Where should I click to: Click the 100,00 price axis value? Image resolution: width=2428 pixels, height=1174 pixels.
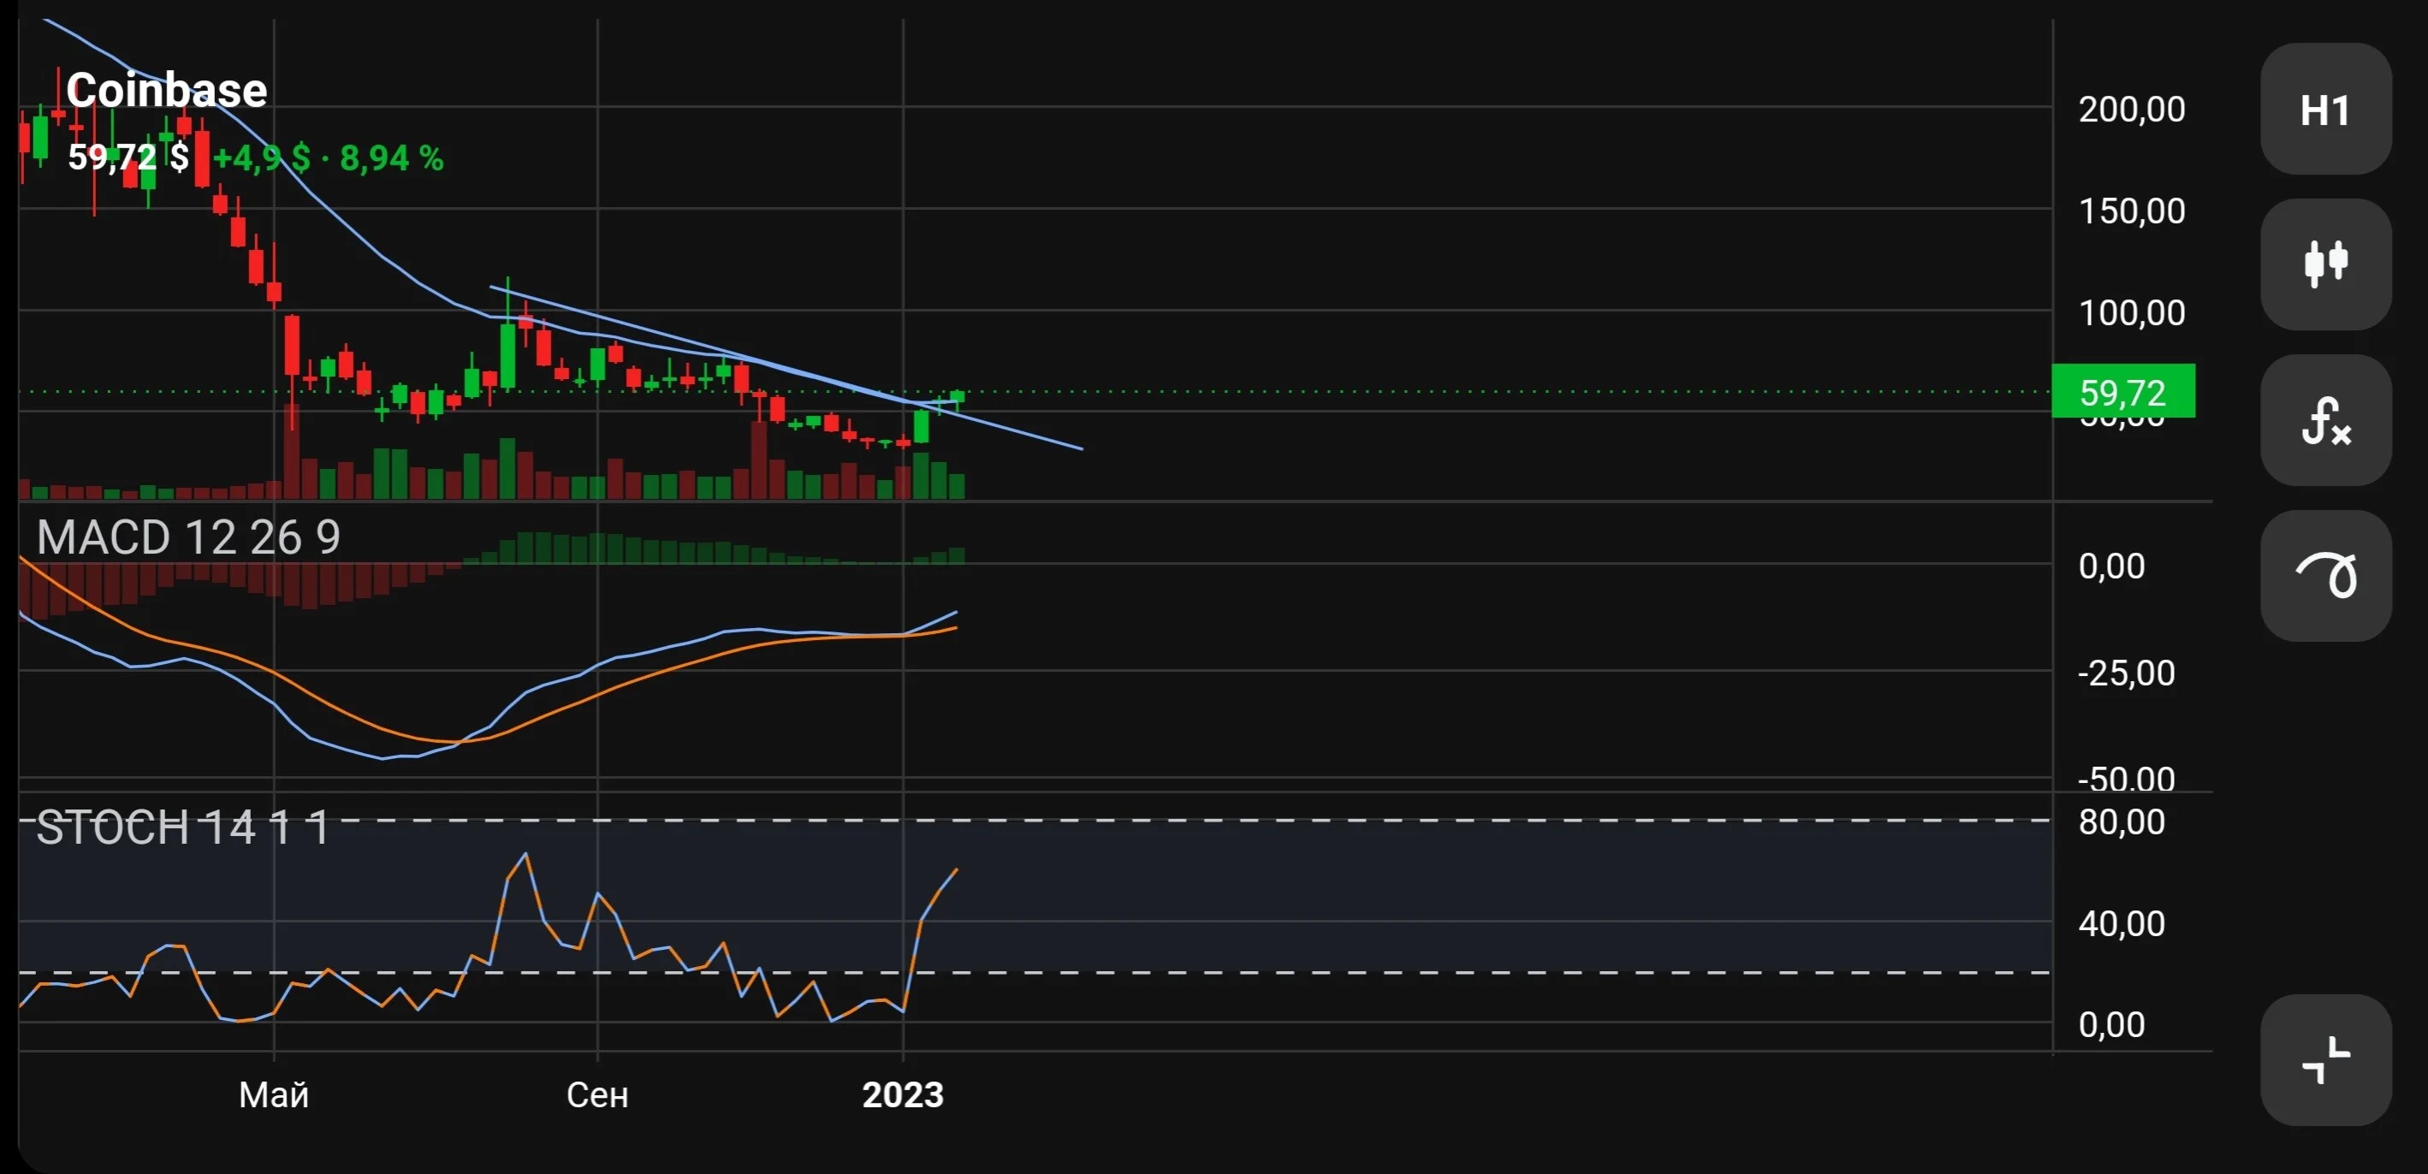(x=2132, y=313)
